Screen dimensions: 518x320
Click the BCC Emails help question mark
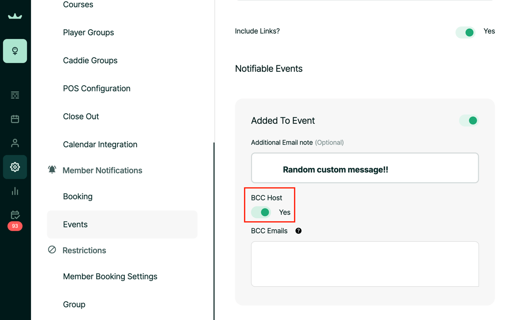pyautogui.click(x=298, y=231)
